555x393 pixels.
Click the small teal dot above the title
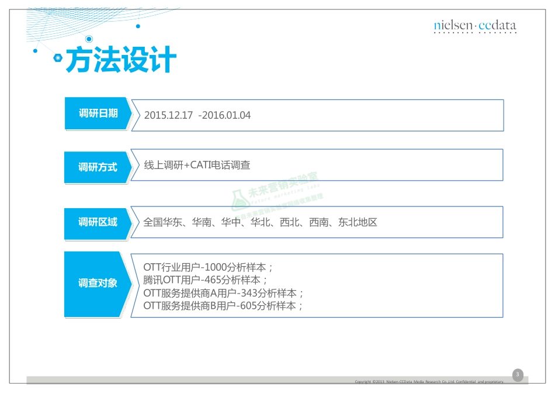[137, 26]
